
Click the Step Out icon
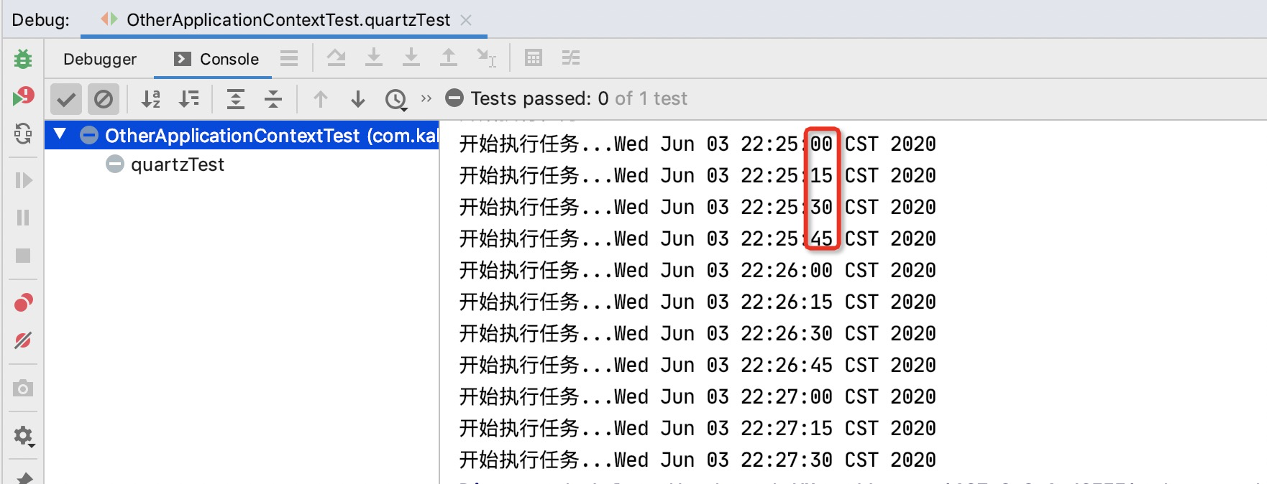(449, 57)
